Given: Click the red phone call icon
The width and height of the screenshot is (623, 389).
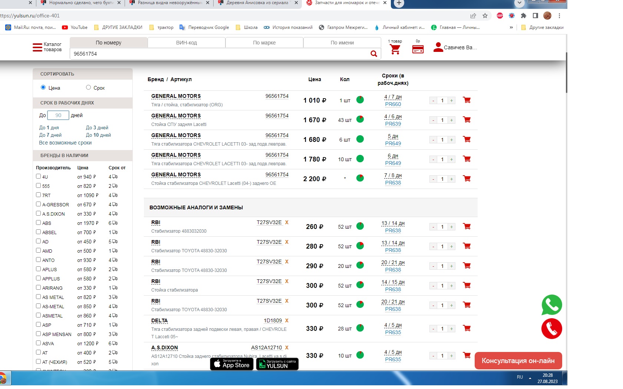Looking at the screenshot, I should pos(552,329).
